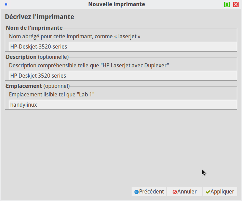Maximize the Nouvelle imprimante window
Viewport: 242px width, 201px height.
[227, 4]
